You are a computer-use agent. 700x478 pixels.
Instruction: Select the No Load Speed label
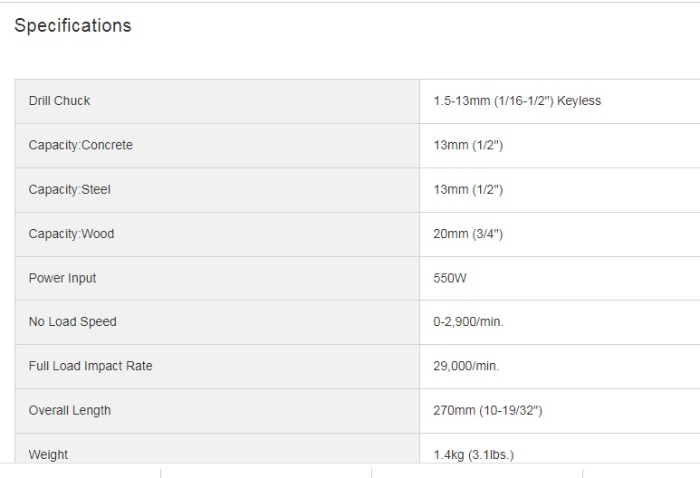[72, 321]
